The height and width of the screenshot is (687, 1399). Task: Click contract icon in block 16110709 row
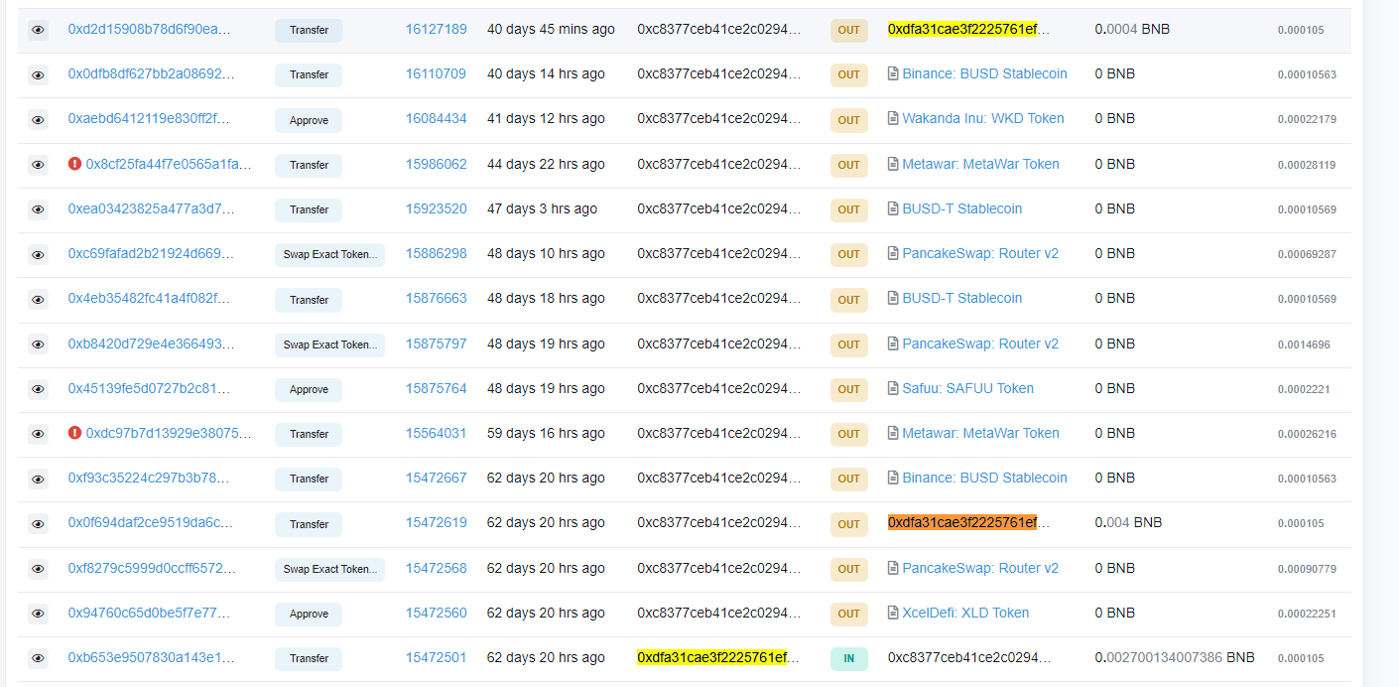pos(893,73)
